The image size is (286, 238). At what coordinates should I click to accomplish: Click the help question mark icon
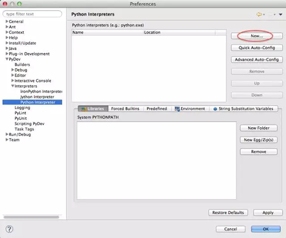9,229
